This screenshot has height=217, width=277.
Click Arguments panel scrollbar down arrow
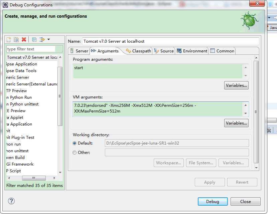pos(256,168)
